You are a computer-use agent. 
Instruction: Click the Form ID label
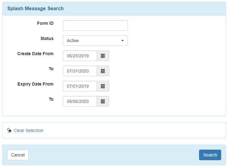pos(45,23)
